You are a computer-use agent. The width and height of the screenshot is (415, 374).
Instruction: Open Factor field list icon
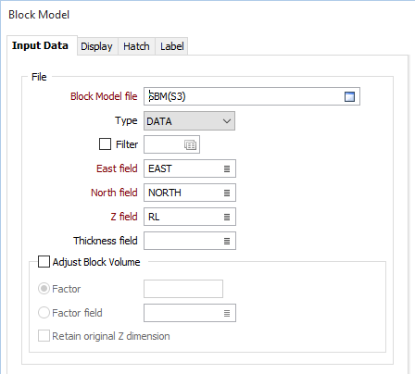click(x=227, y=313)
